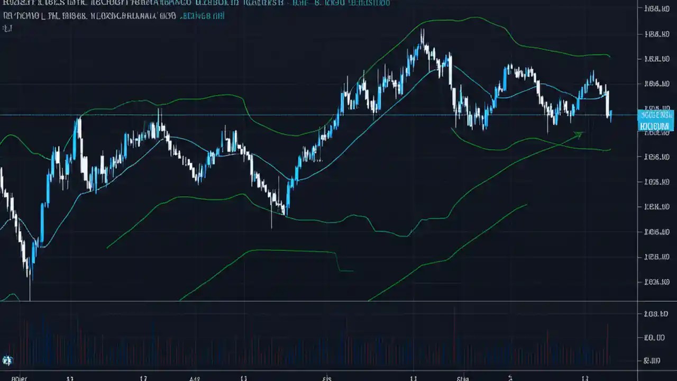Click the small chart icon below the symbol name
This screenshot has width=677, height=381.
click(7, 29)
